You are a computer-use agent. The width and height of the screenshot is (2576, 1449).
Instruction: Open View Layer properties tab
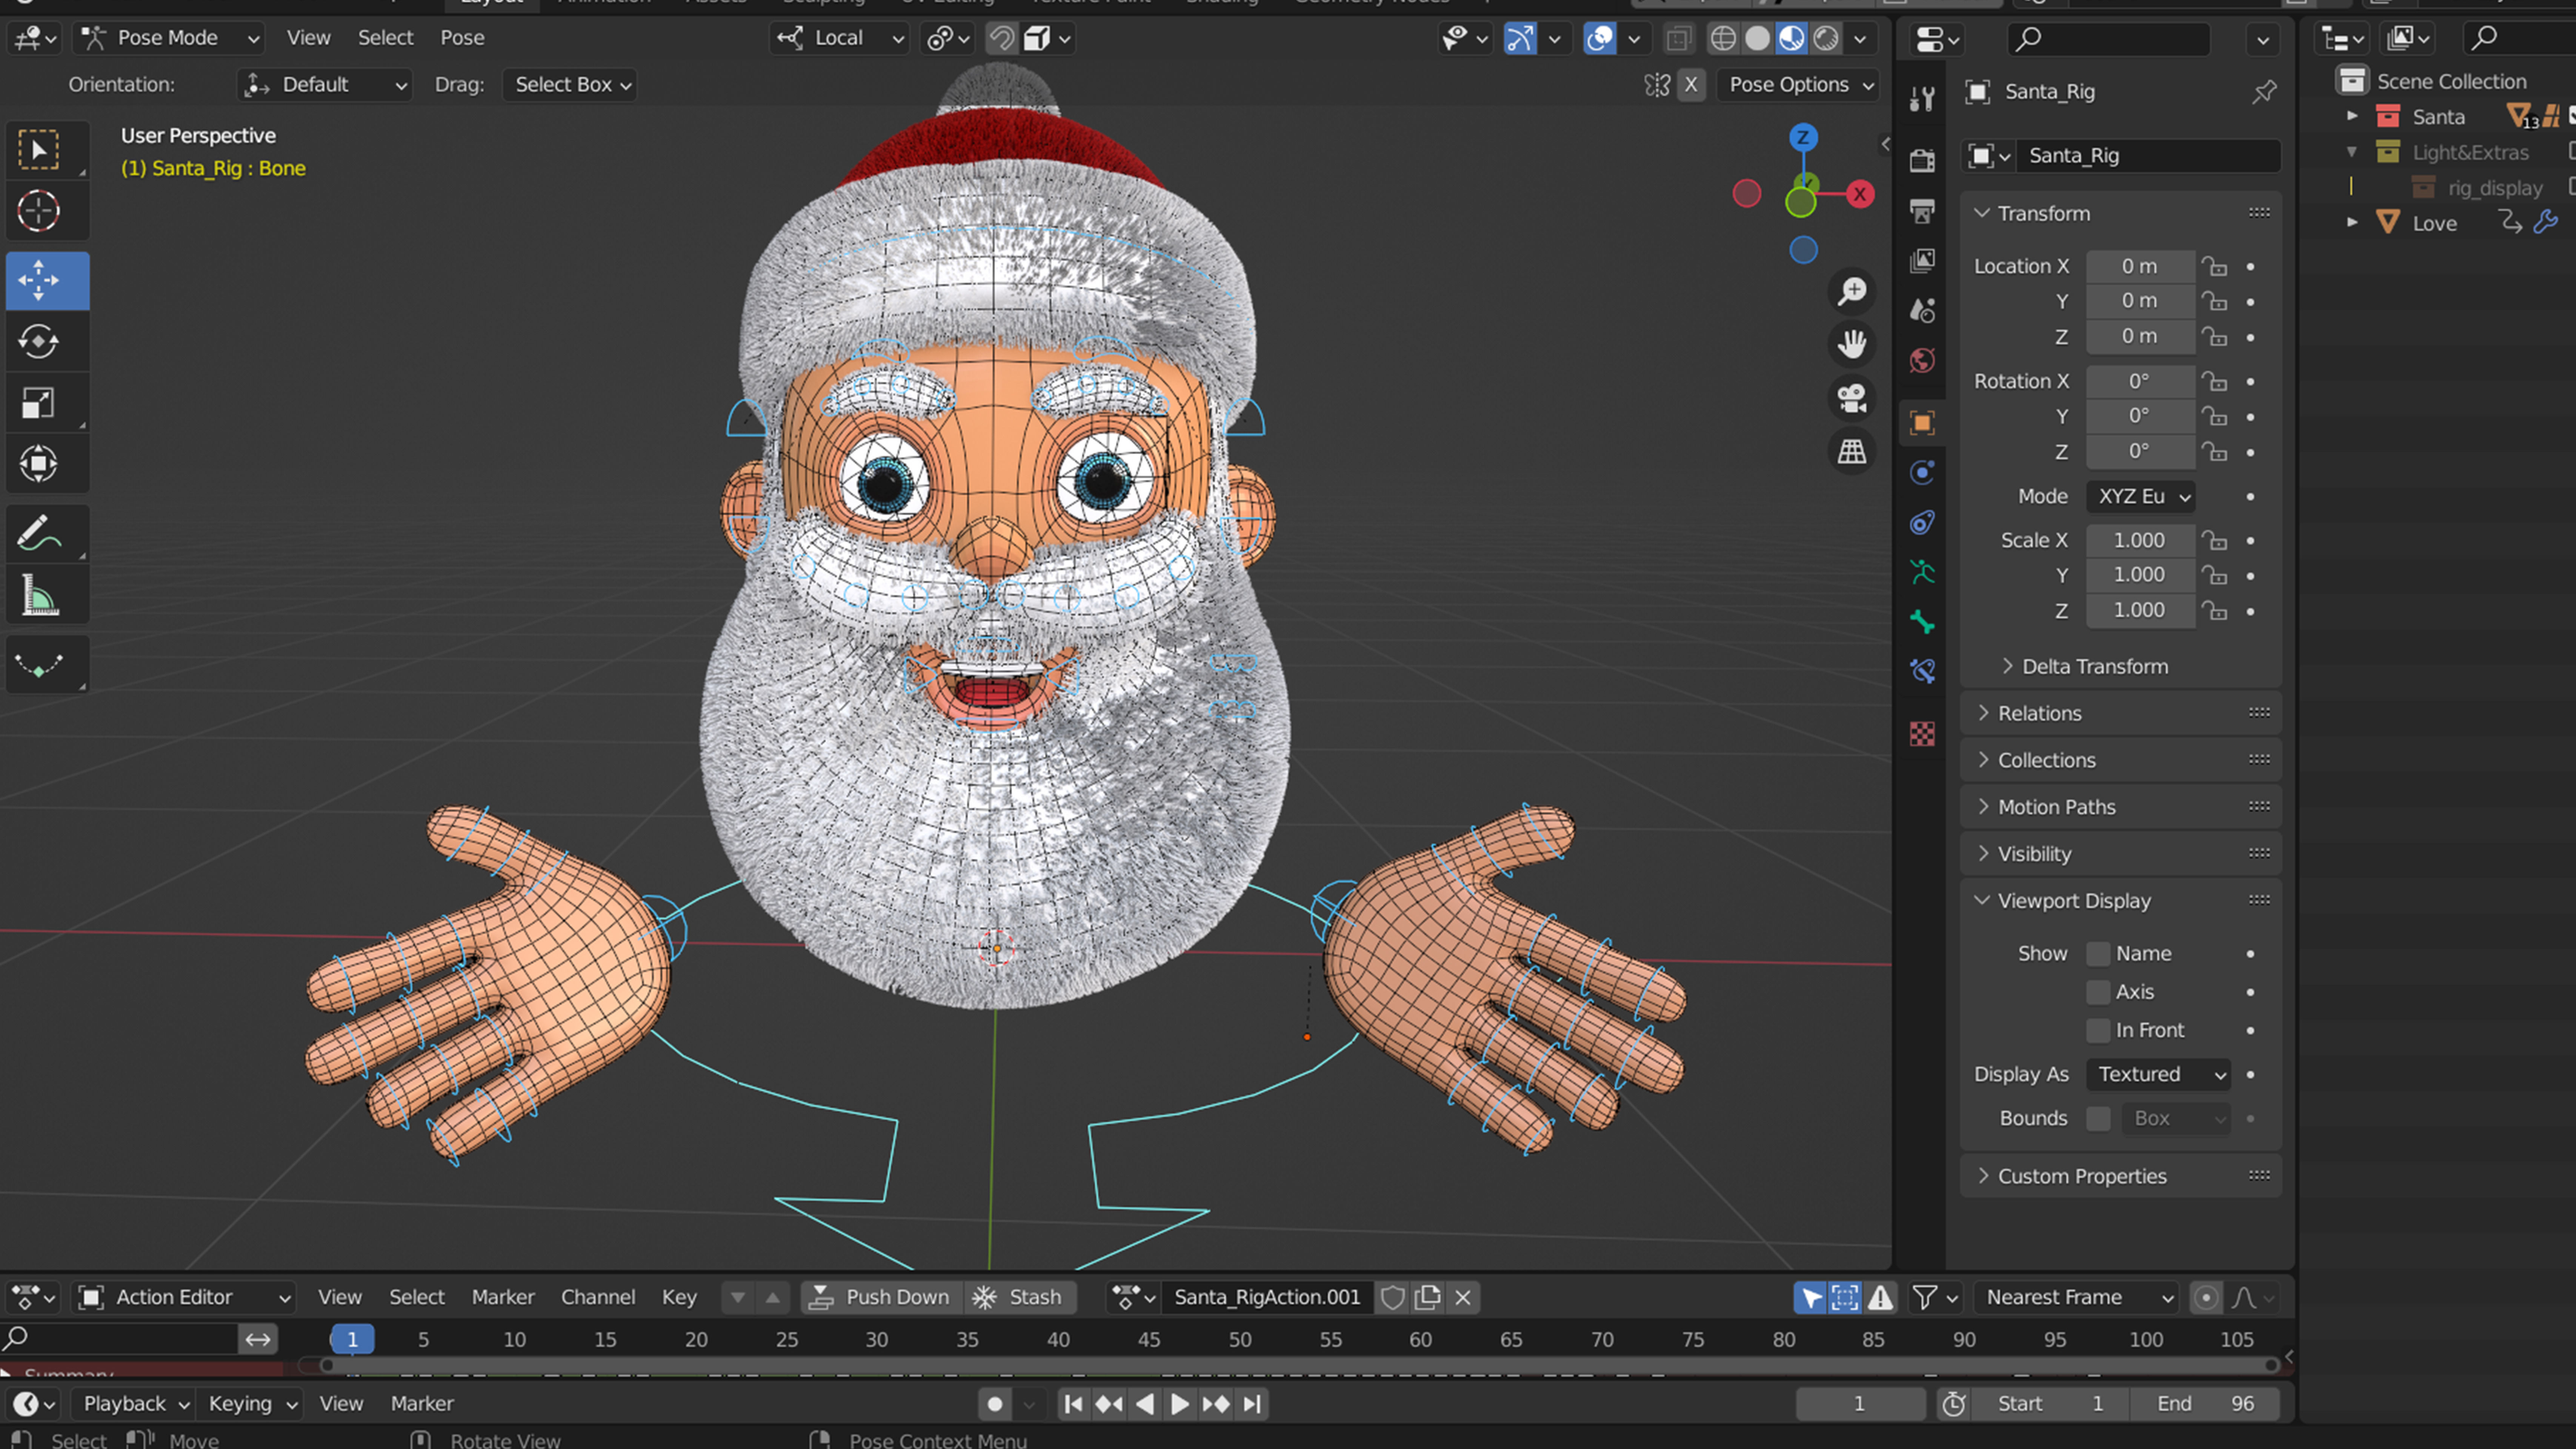pyautogui.click(x=1922, y=261)
